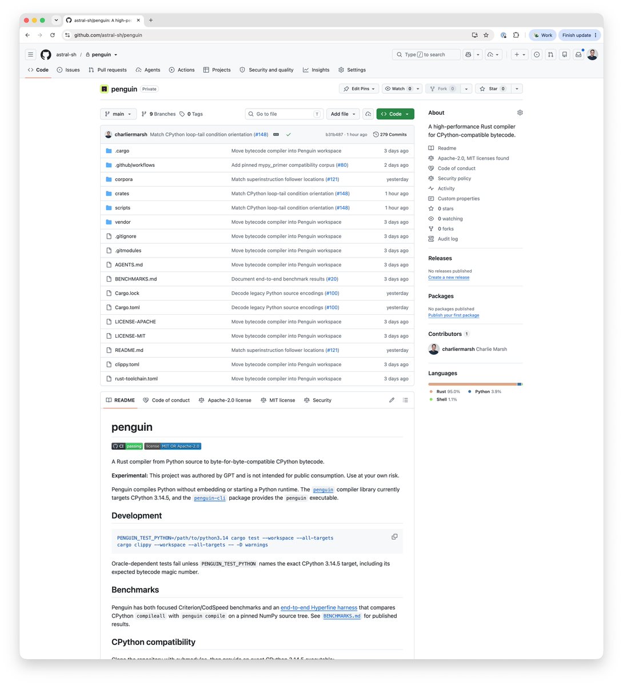Viewport: 623px width, 685px height.
Task: Click the install app icon in address bar
Action: tap(474, 35)
